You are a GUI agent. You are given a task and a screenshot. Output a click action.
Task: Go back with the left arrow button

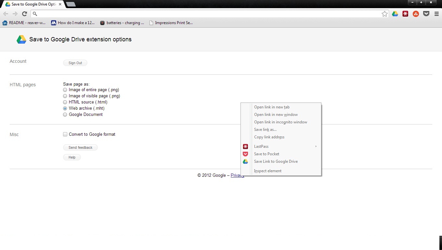[x=6, y=14]
